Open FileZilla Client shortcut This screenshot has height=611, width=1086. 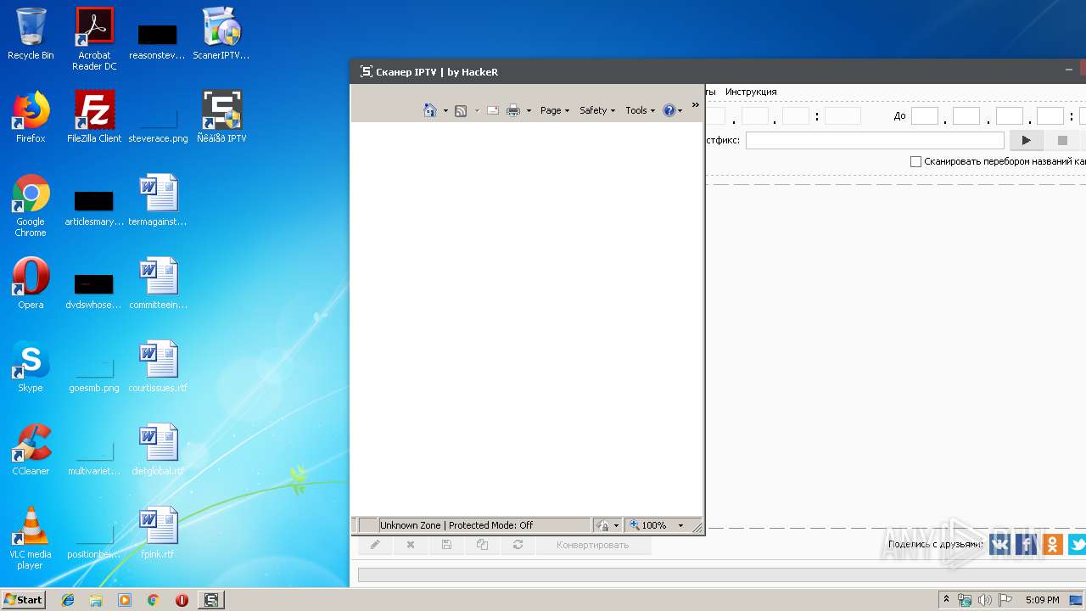point(94,117)
